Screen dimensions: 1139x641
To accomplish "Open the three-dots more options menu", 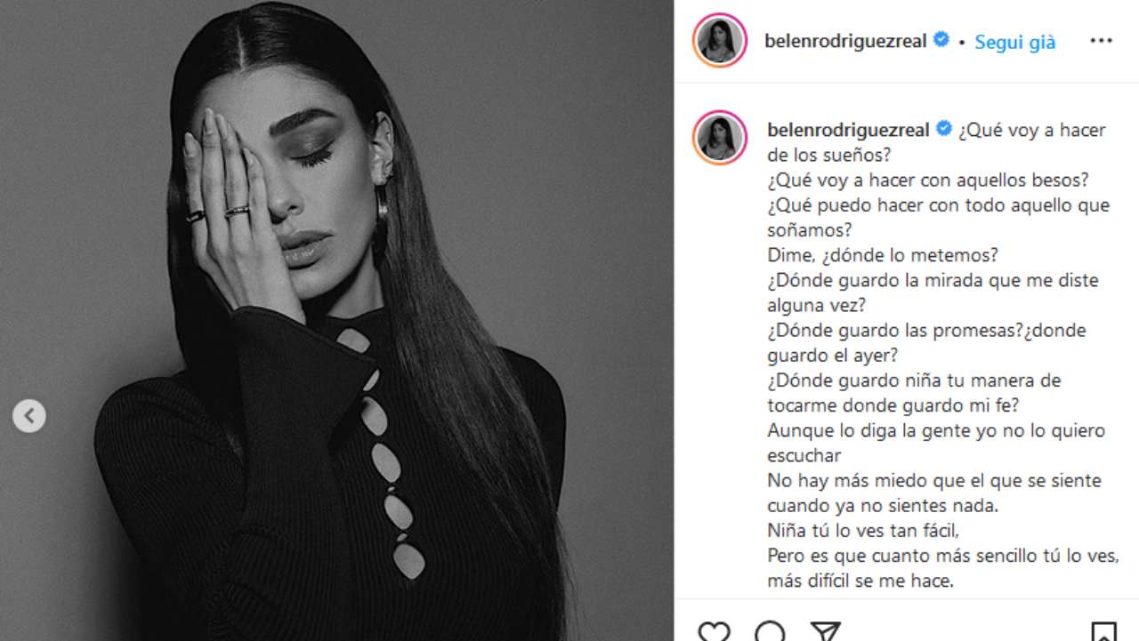I will pyautogui.click(x=1101, y=41).
